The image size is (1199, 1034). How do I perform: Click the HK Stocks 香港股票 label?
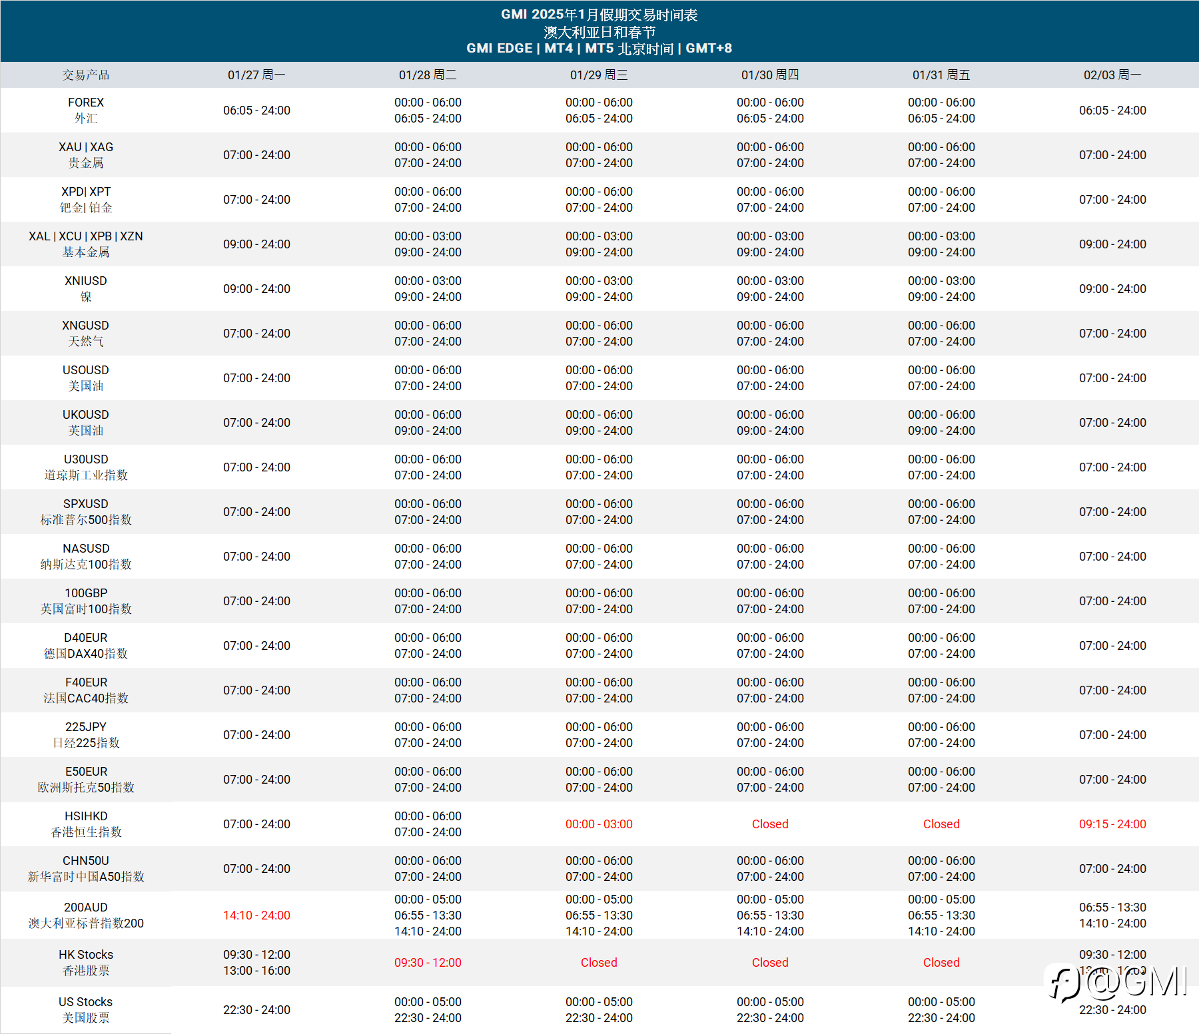86,963
